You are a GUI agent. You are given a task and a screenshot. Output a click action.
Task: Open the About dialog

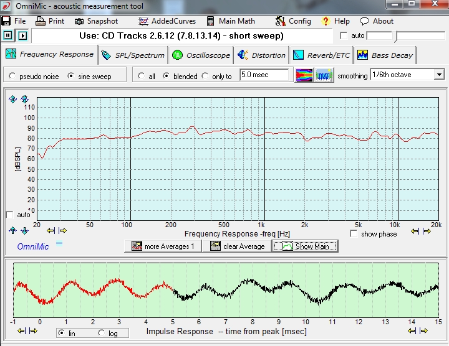(377, 21)
